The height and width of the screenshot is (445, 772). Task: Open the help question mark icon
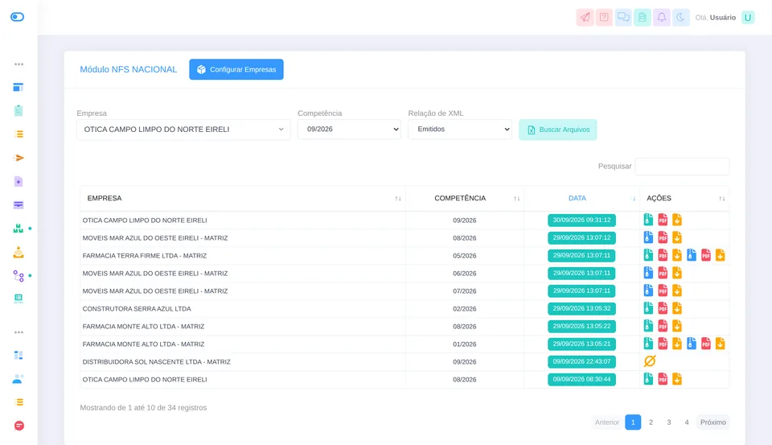coord(604,17)
